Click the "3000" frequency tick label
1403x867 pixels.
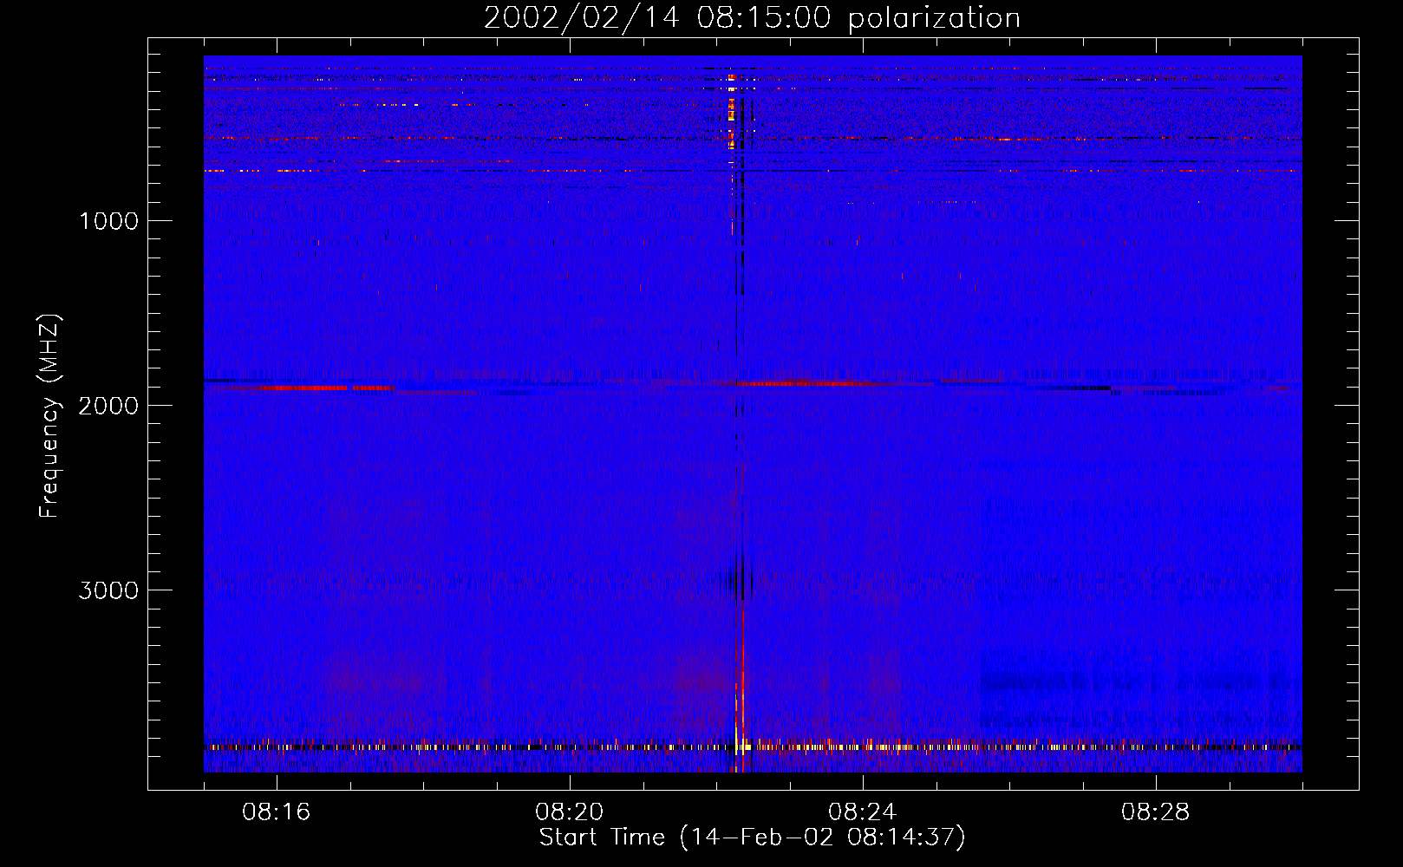pyautogui.click(x=108, y=590)
